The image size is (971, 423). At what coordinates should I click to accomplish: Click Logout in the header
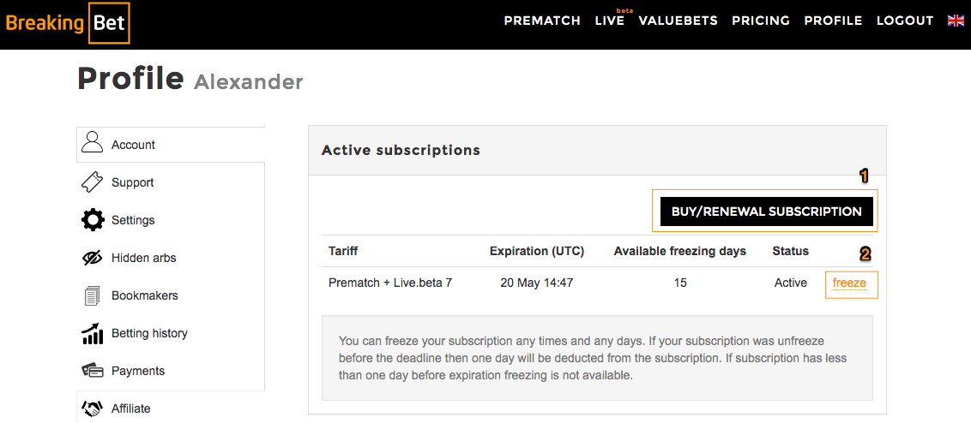(905, 21)
